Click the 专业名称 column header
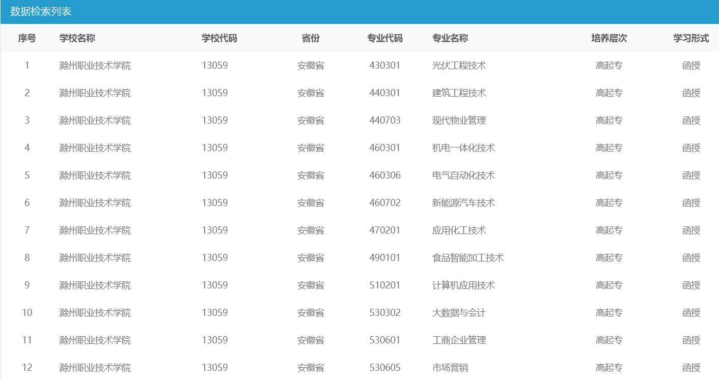The width and height of the screenshot is (719, 380). (x=450, y=38)
